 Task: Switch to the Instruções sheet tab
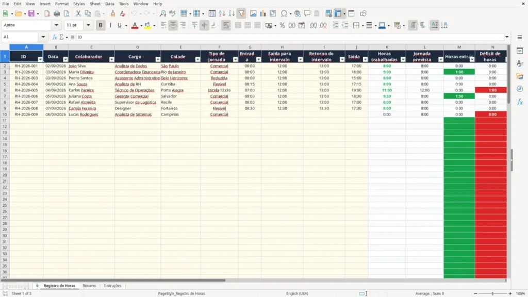tap(112, 286)
